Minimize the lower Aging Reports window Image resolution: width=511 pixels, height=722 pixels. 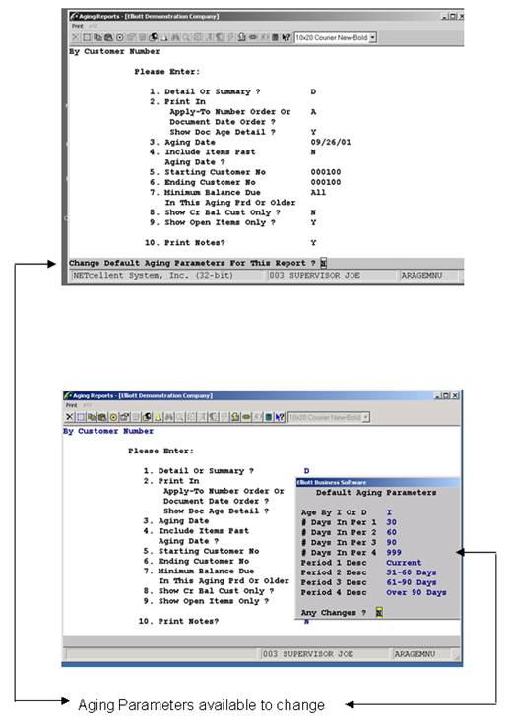click(x=439, y=396)
